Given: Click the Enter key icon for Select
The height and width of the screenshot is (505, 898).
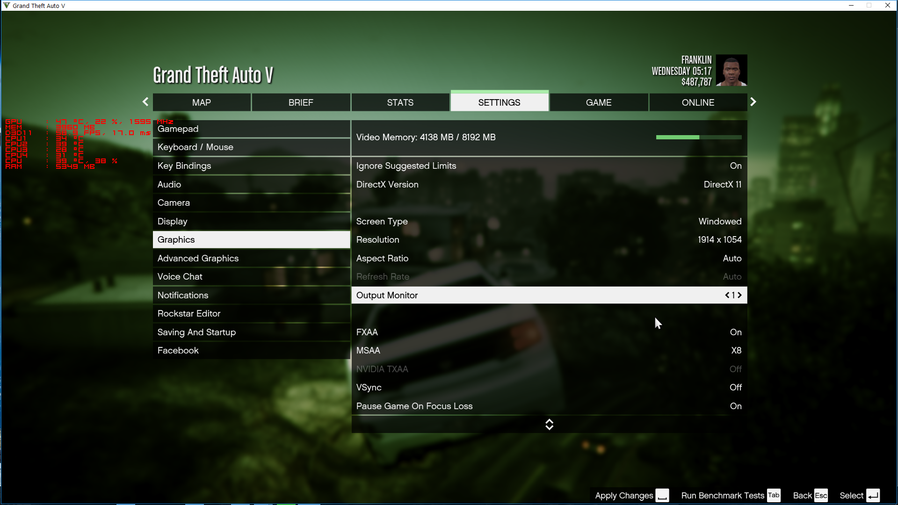Looking at the screenshot, I should [x=873, y=496].
